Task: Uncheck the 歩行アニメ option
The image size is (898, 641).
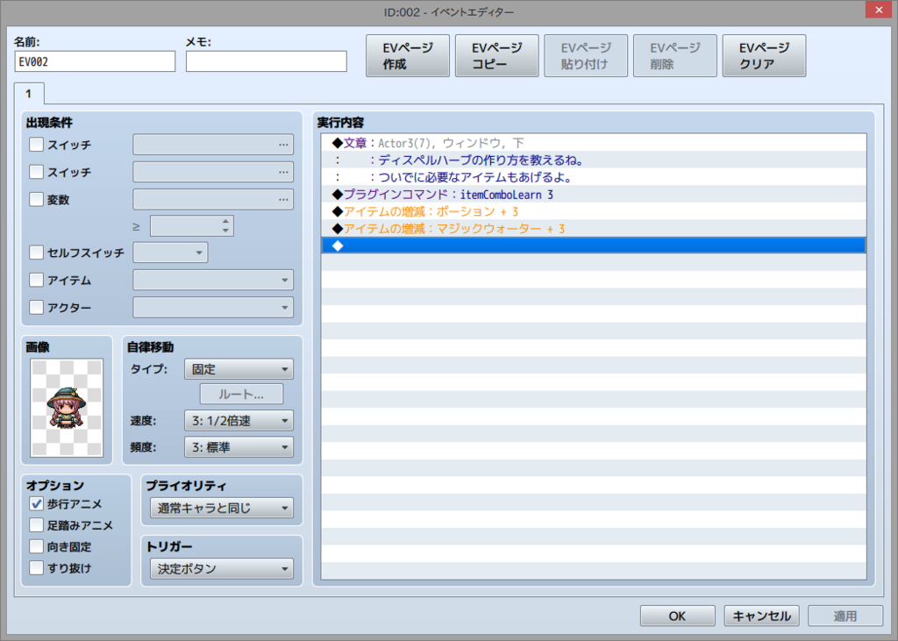Action: [x=36, y=504]
